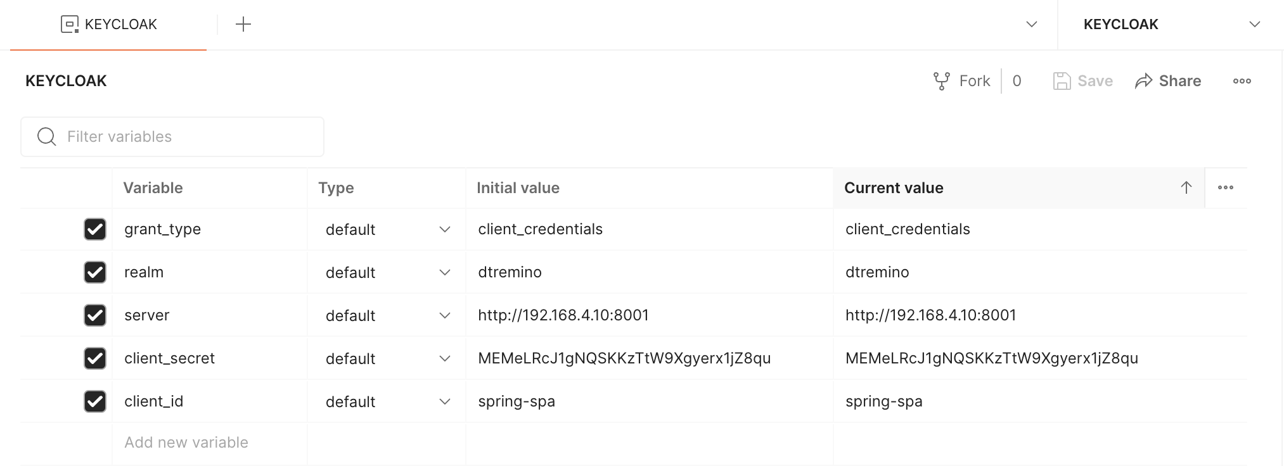The image size is (1284, 466).
Task: Expand the tab list chevron
Action: pos(1031,25)
